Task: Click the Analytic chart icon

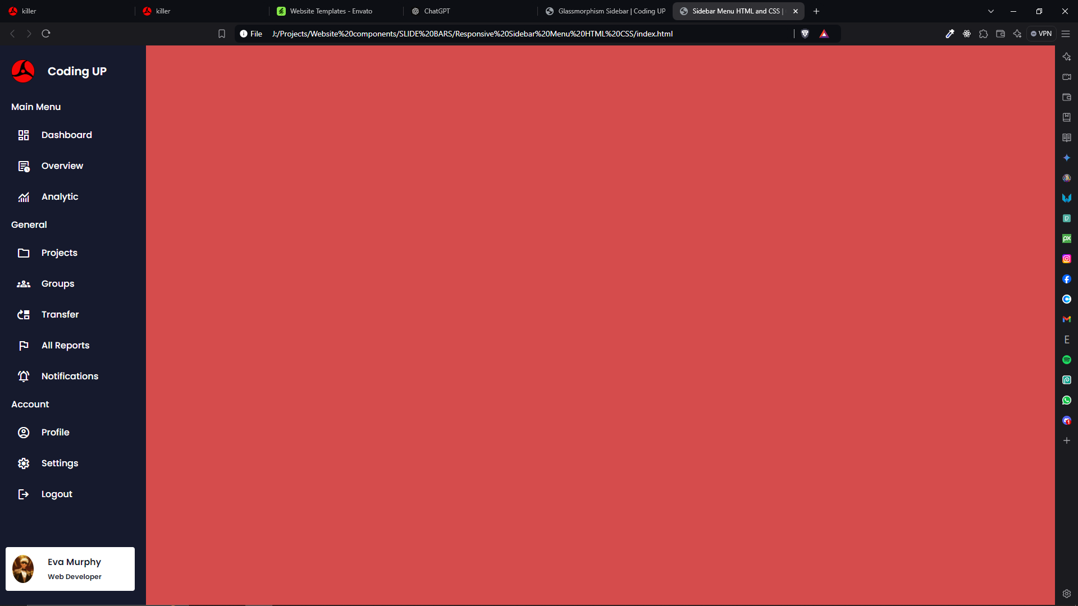Action: [24, 197]
